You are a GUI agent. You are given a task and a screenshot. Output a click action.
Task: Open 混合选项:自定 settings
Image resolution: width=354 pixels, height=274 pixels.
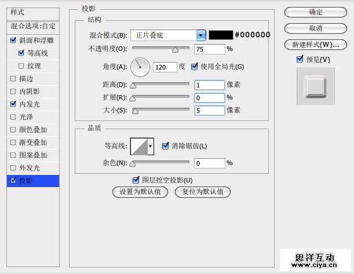[x=33, y=27]
